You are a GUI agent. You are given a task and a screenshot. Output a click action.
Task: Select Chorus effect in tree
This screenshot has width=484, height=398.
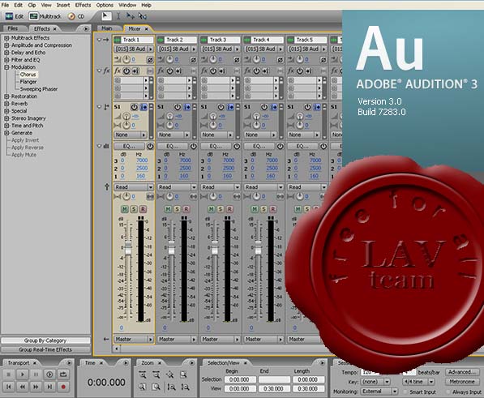tap(28, 75)
